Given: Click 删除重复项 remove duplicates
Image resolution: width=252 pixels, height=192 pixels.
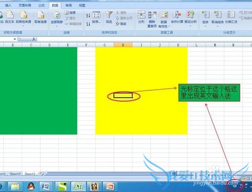Looking at the screenshot, I should 152,19.
